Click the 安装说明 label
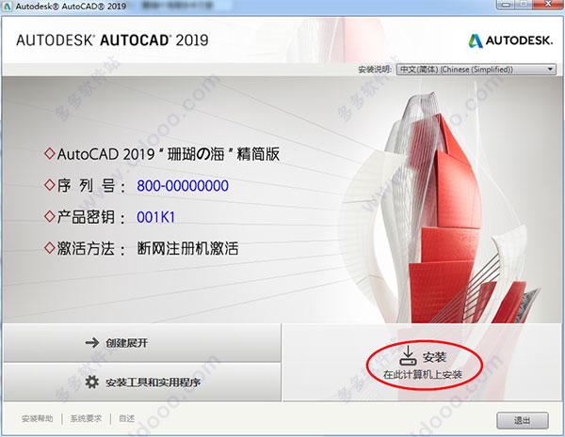565x437 pixels. coord(375,70)
